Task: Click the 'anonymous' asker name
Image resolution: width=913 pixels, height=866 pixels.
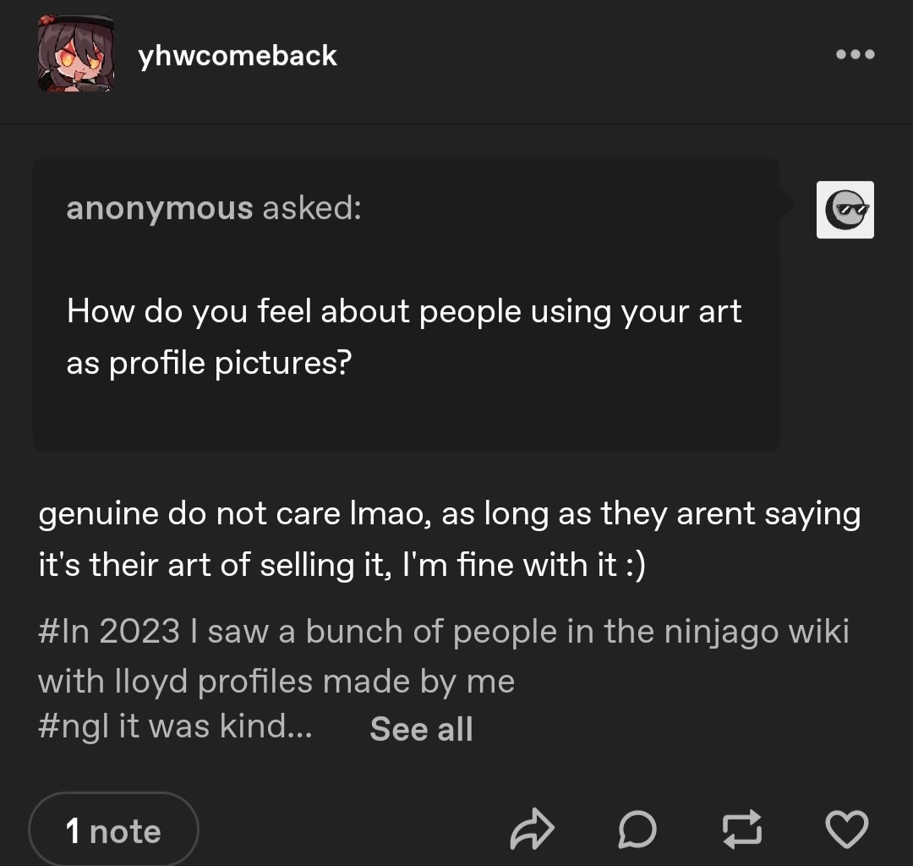Action: (x=159, y=208)
